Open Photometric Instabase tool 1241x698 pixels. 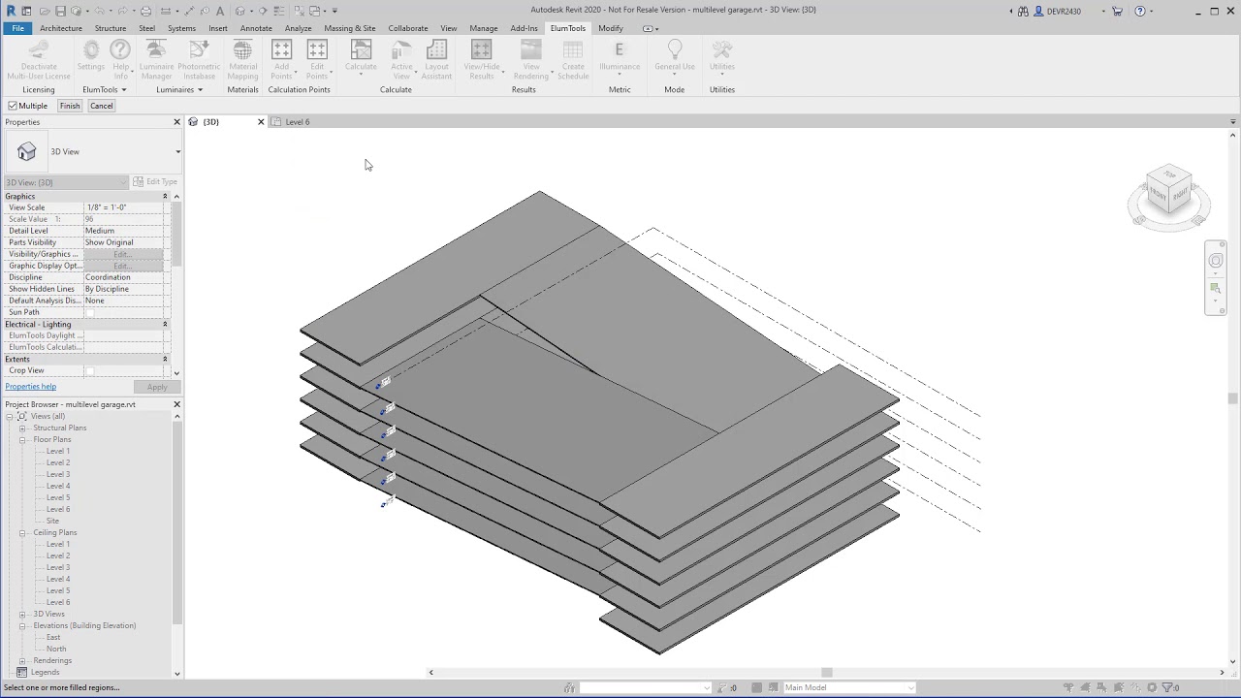199,60
